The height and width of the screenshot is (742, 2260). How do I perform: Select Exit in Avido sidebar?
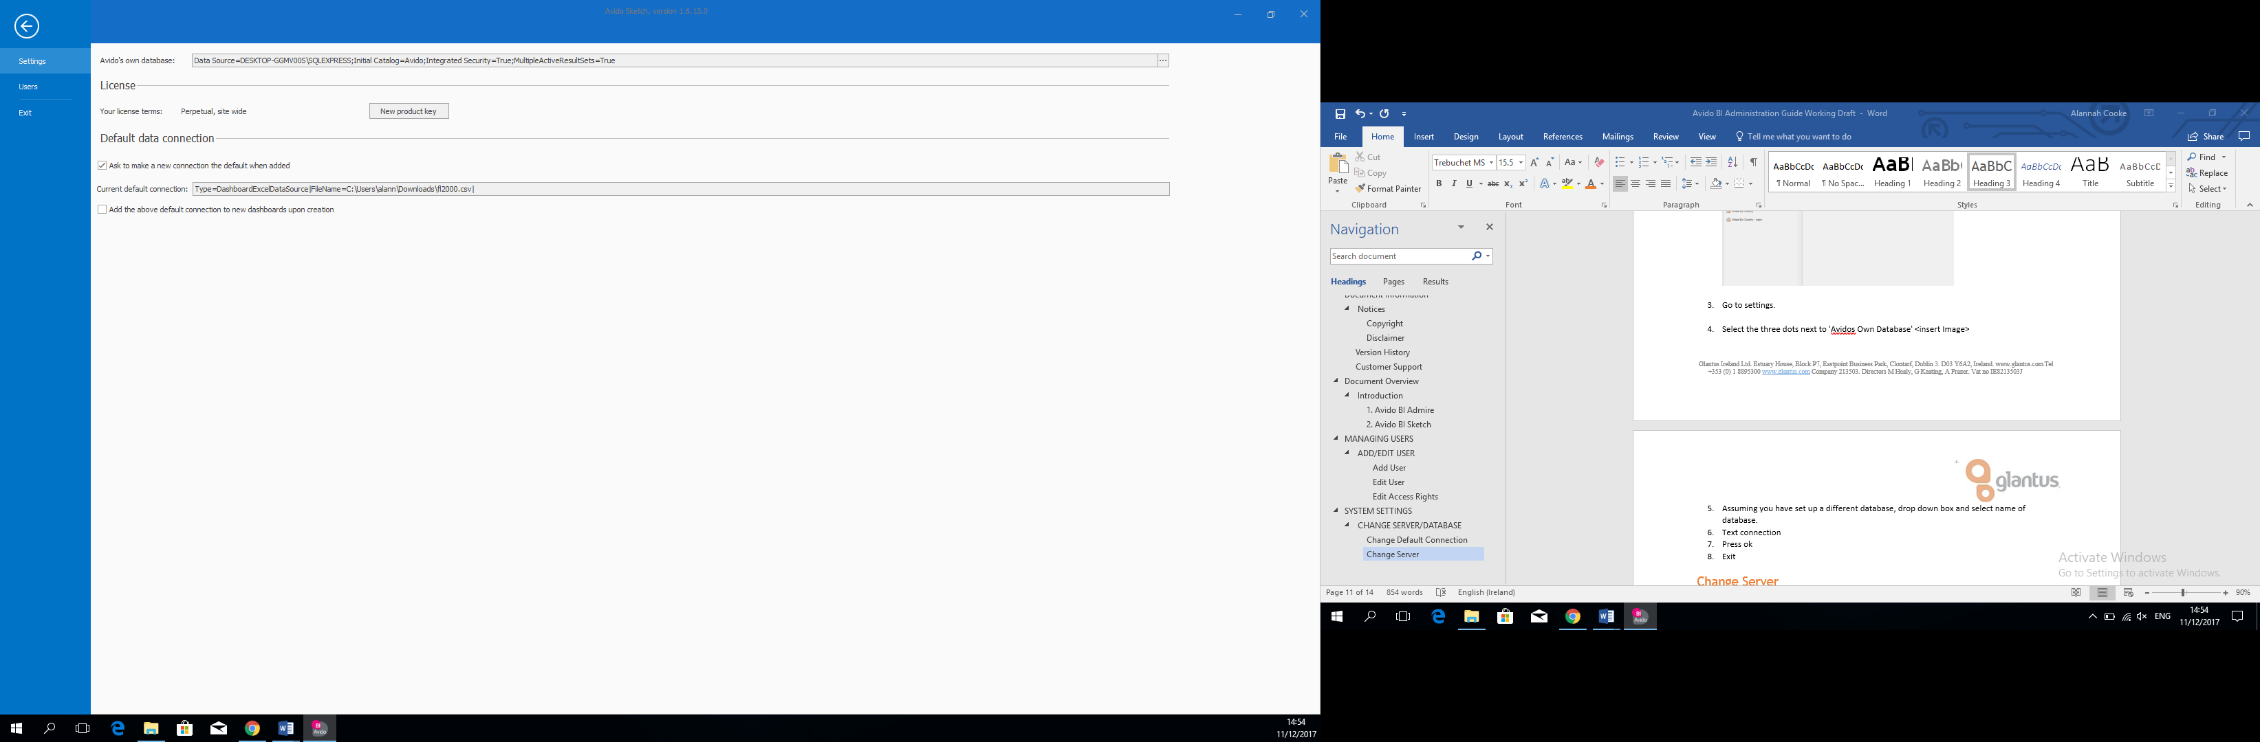(x=25, y=113)
